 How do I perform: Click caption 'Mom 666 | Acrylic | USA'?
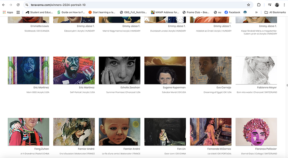pos(38,92)
